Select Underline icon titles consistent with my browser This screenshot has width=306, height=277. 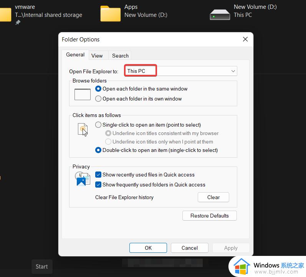pos(108,133)
